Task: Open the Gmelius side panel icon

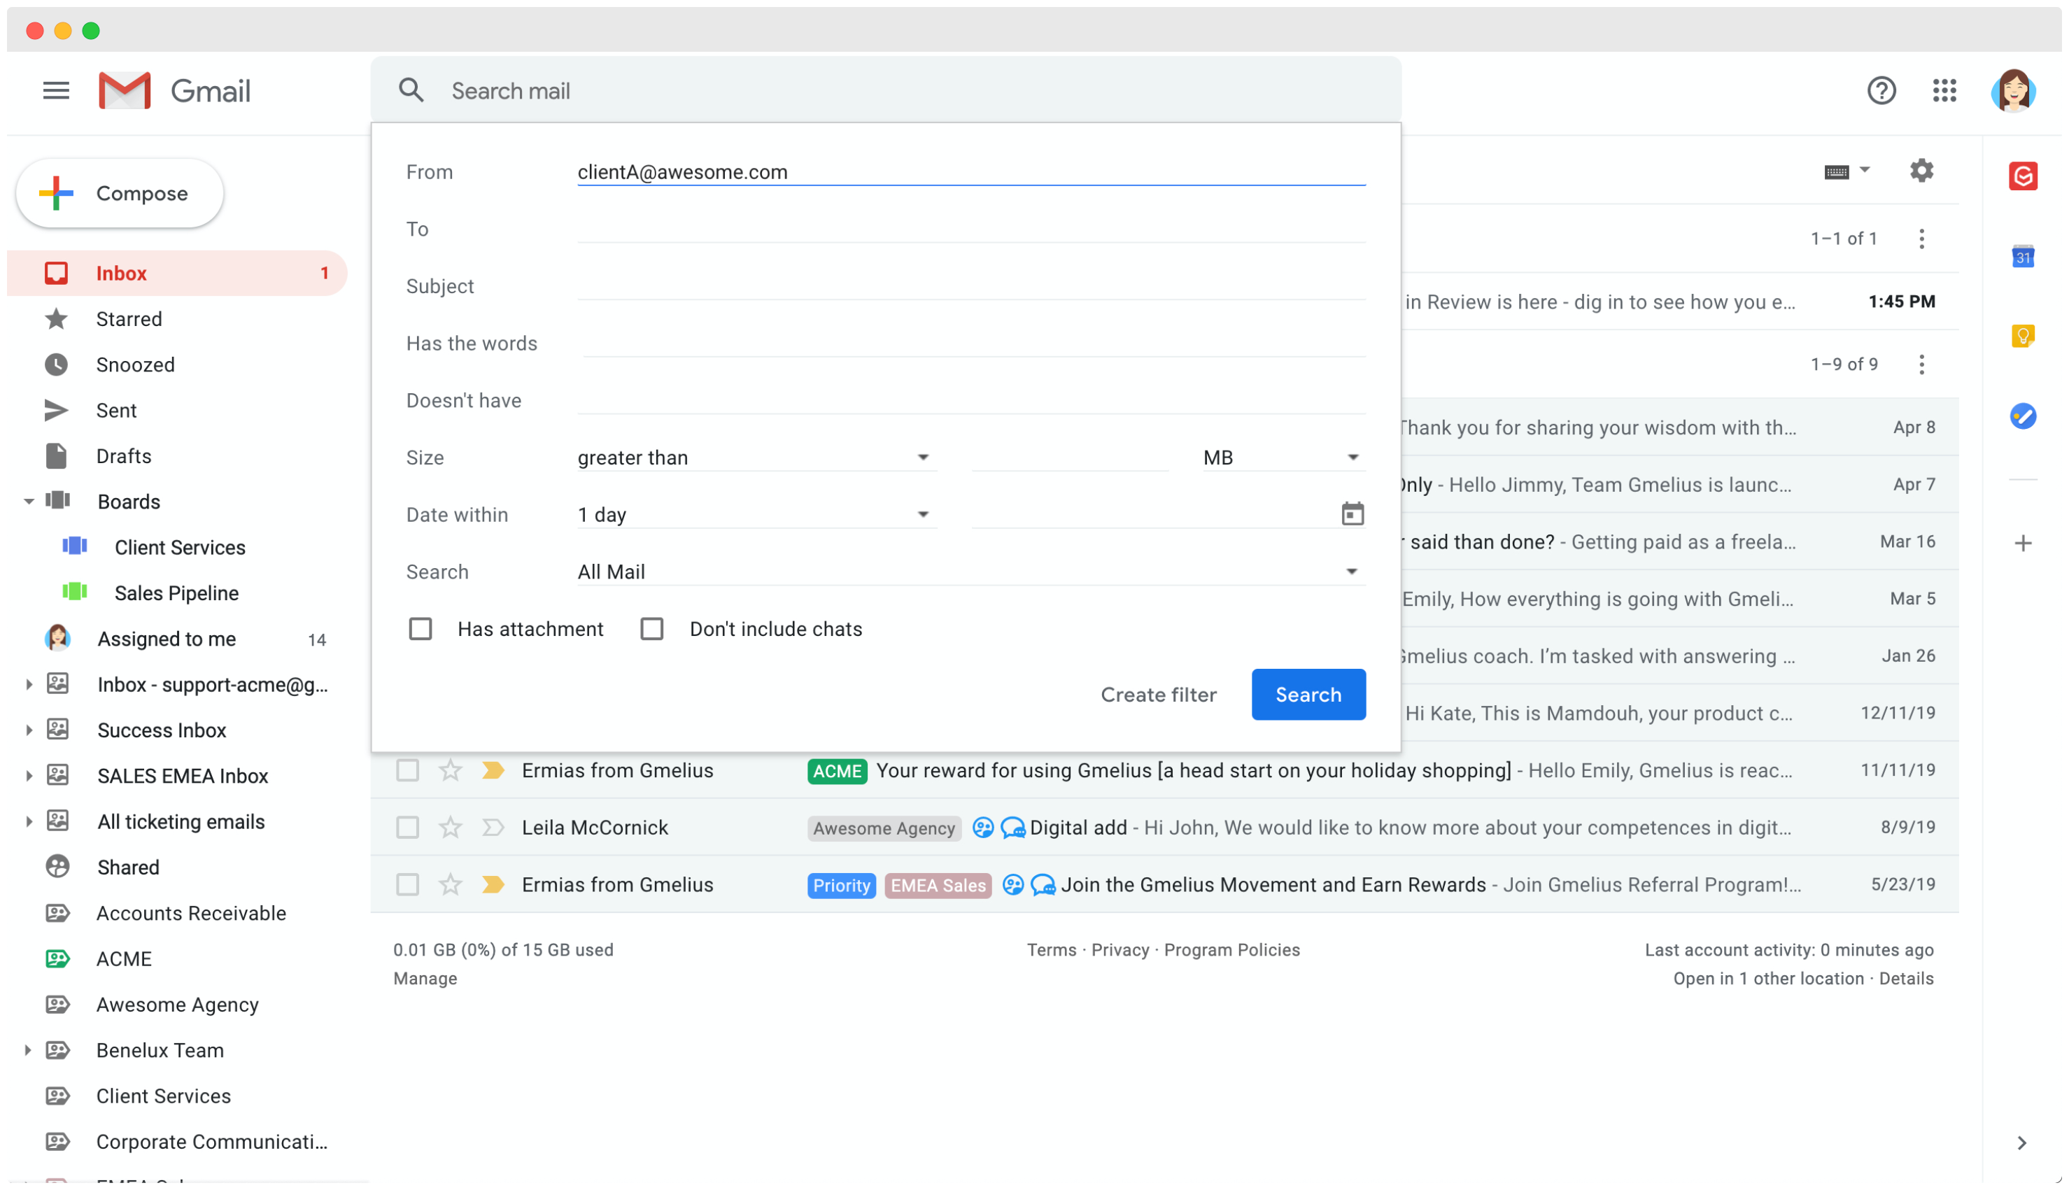Action: [2022, 176]
